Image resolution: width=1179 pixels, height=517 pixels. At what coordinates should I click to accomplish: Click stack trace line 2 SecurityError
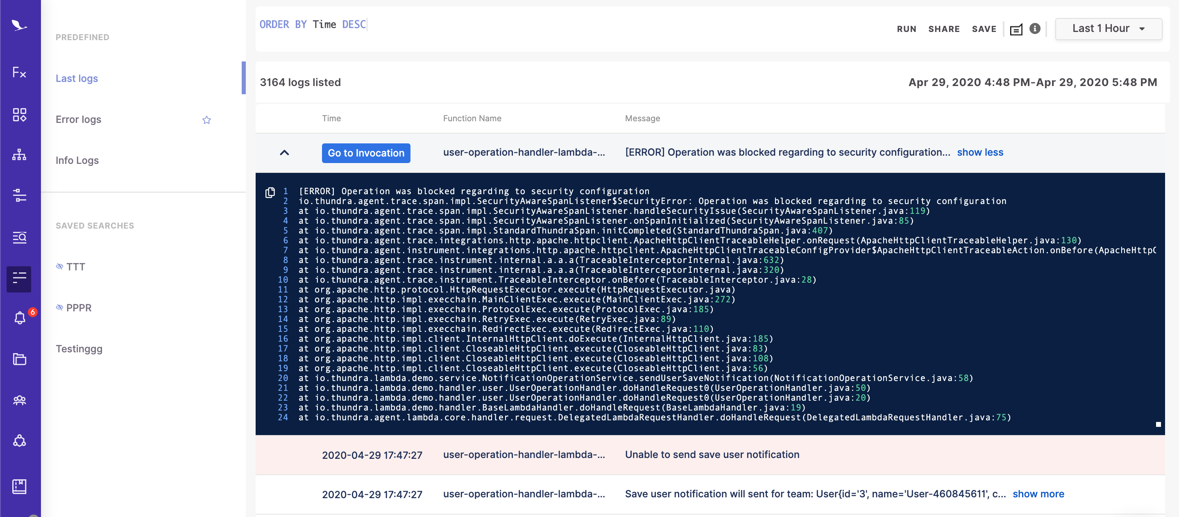[652, 201]
